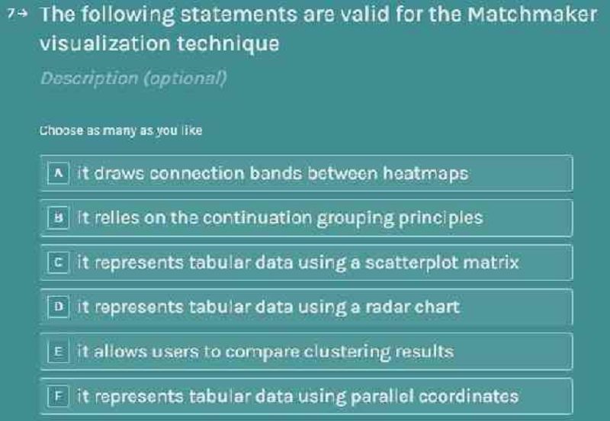This screenshot has height=421, width=610.
Task: Edit the Matchmaker question title text
Action: (318, 29)
